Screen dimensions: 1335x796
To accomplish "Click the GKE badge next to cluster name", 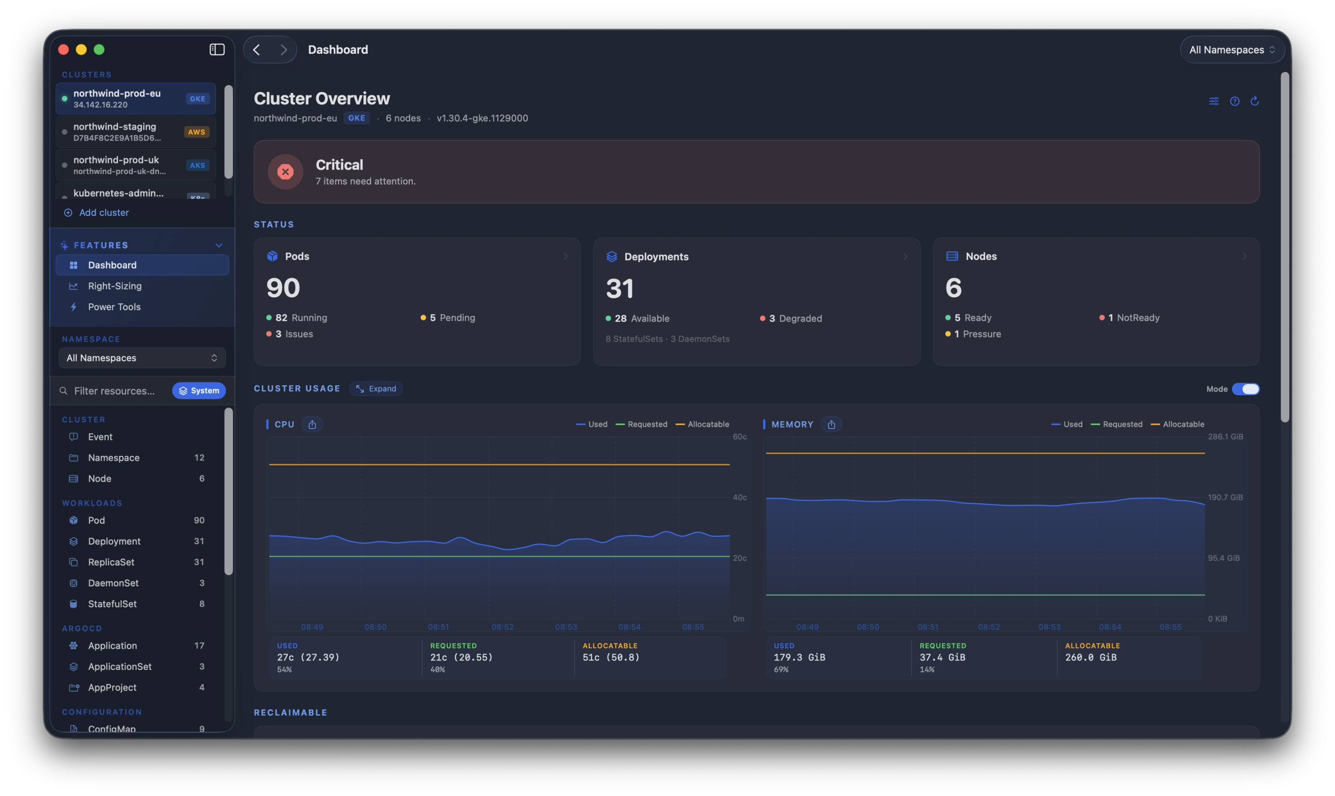I will [357, 118].
